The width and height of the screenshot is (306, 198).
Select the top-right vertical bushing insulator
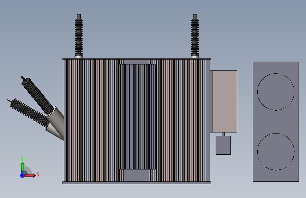tap(195, 36)
